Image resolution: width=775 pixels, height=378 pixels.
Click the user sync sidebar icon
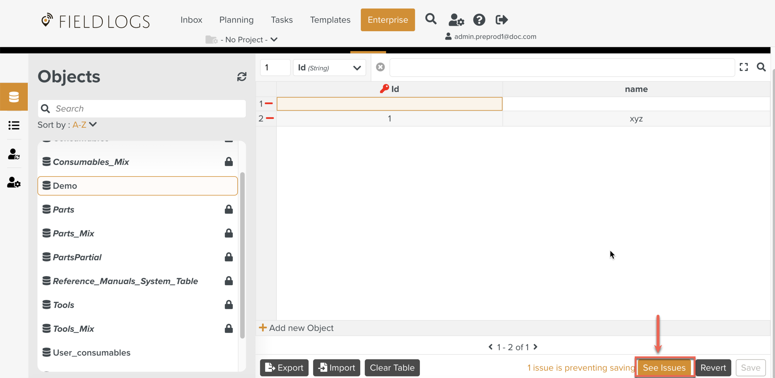[14, 154]
